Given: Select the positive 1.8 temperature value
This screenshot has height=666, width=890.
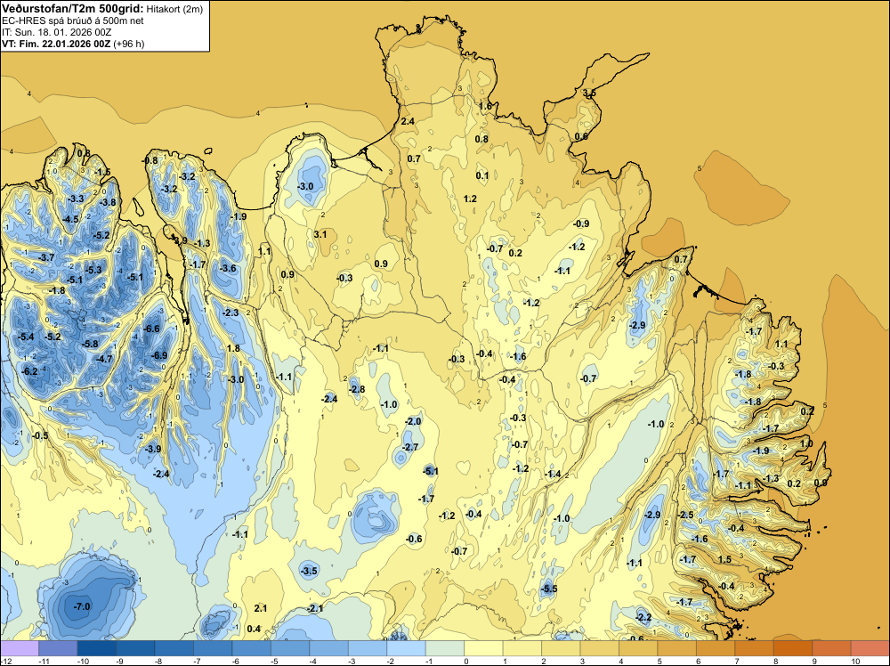Looking at the screenshot, I should tap(233, 348).
